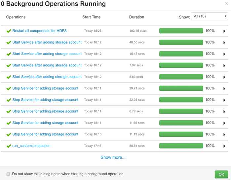Viewport: 231px width, 180px height.
Task: Click the 'Today 18:10' start time
Action: coord(93,134)
